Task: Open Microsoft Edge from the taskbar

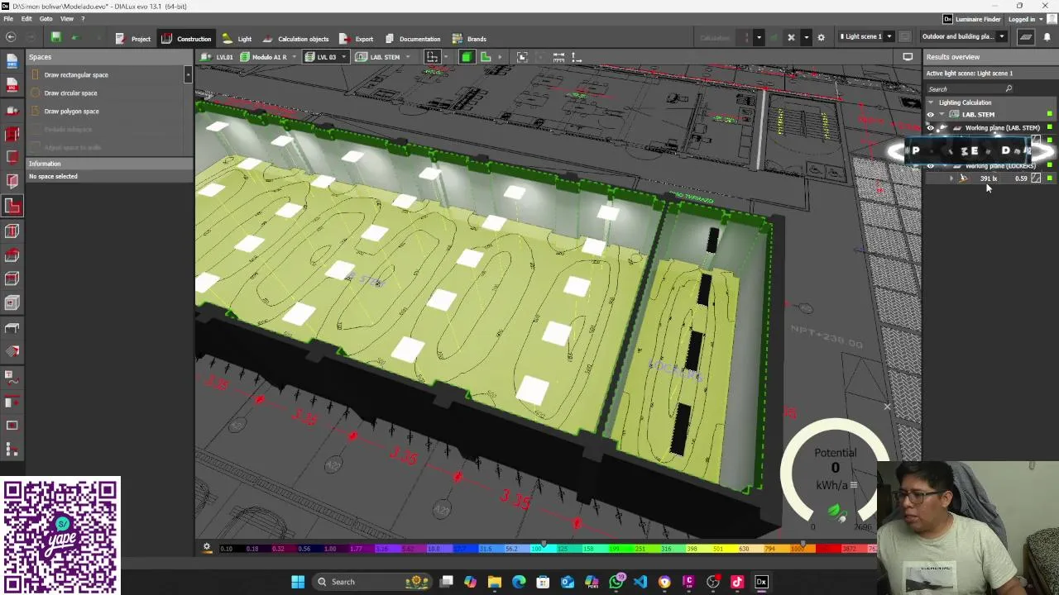Action: coord(519,582)
